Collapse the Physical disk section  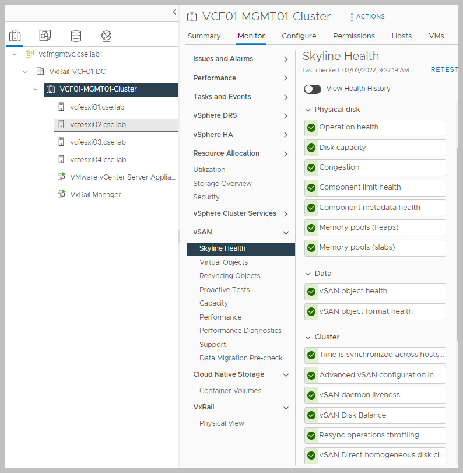[308, 110]
